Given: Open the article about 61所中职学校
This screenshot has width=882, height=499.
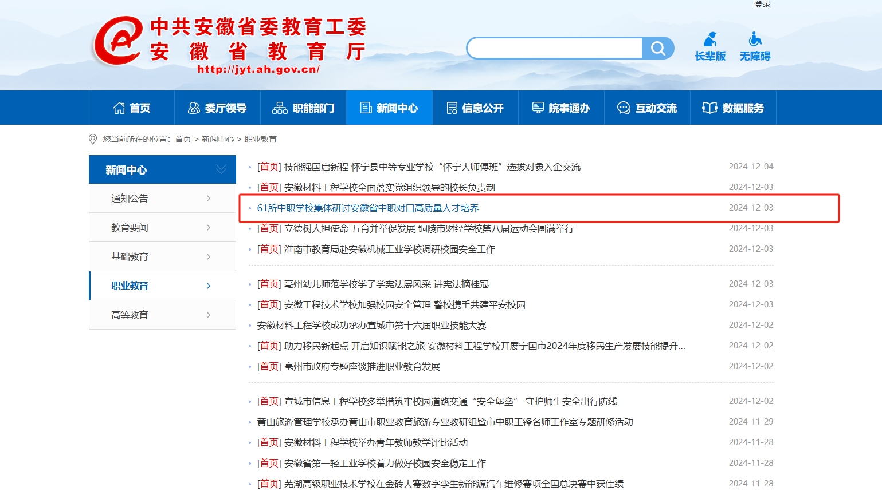Looking at the screenshot, I should coord(367,208).
